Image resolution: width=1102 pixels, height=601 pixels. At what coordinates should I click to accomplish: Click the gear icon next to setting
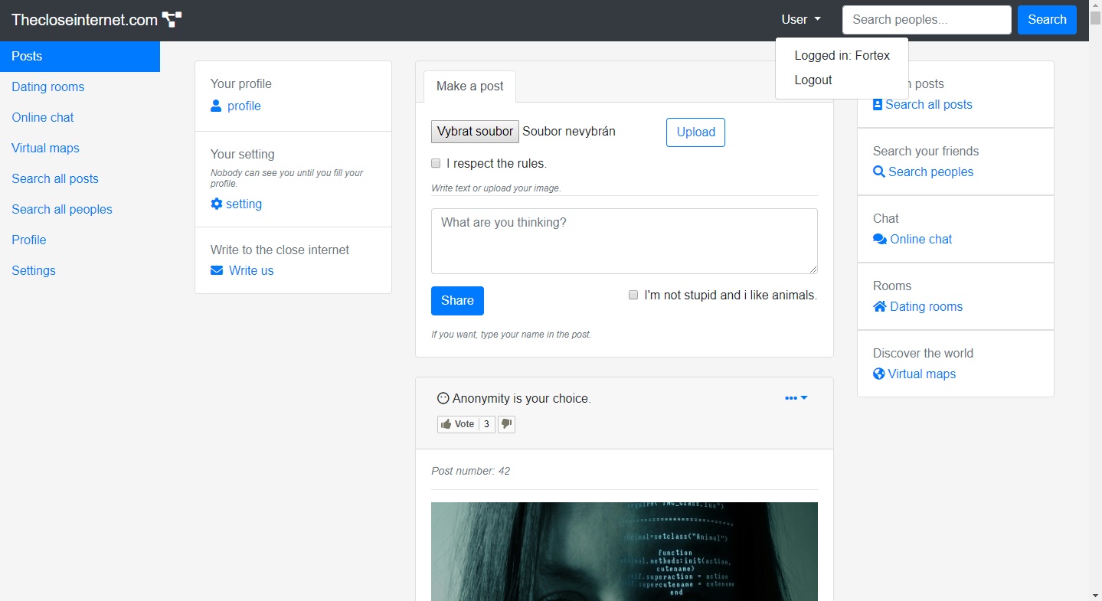coord(217,204)
